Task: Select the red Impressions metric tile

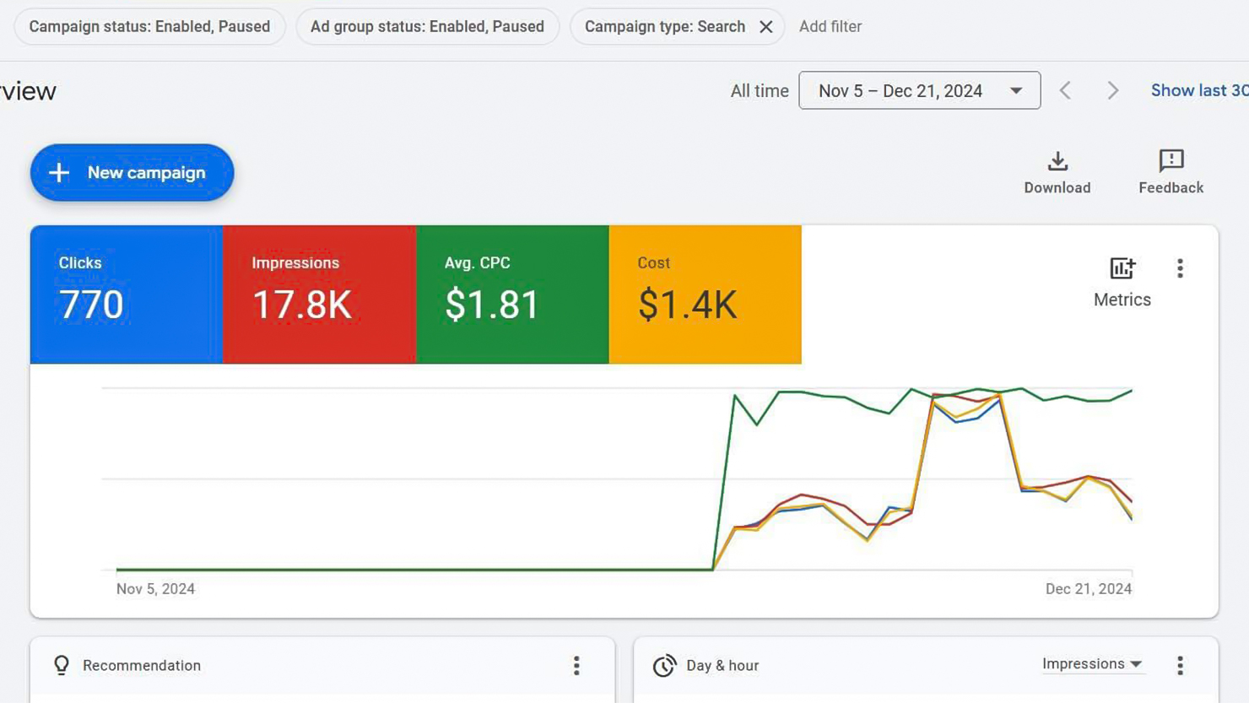Action: coord(319,295)
